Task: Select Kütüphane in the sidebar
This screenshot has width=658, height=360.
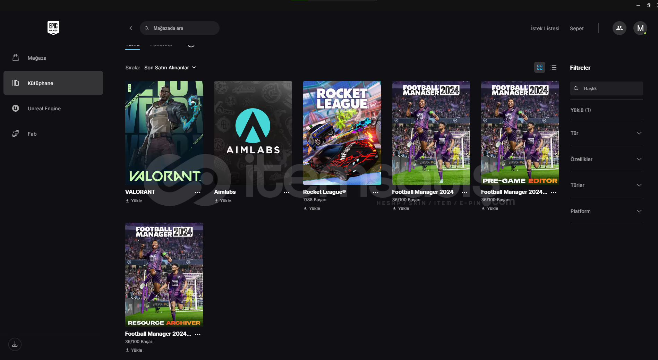Action: tap(53, 83)
